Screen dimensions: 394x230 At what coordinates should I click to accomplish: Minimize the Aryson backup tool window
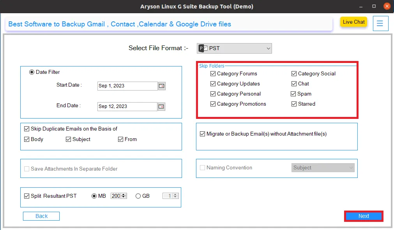(x=361, y=7)
